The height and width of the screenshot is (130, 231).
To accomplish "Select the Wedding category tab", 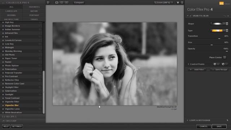I will click(x=11, y=15).
